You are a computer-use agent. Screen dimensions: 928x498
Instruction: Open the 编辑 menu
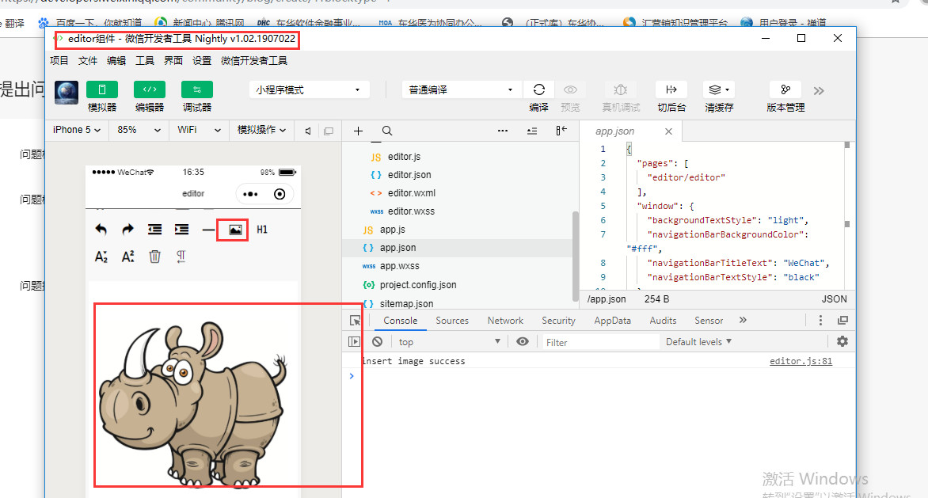(116, 60)
